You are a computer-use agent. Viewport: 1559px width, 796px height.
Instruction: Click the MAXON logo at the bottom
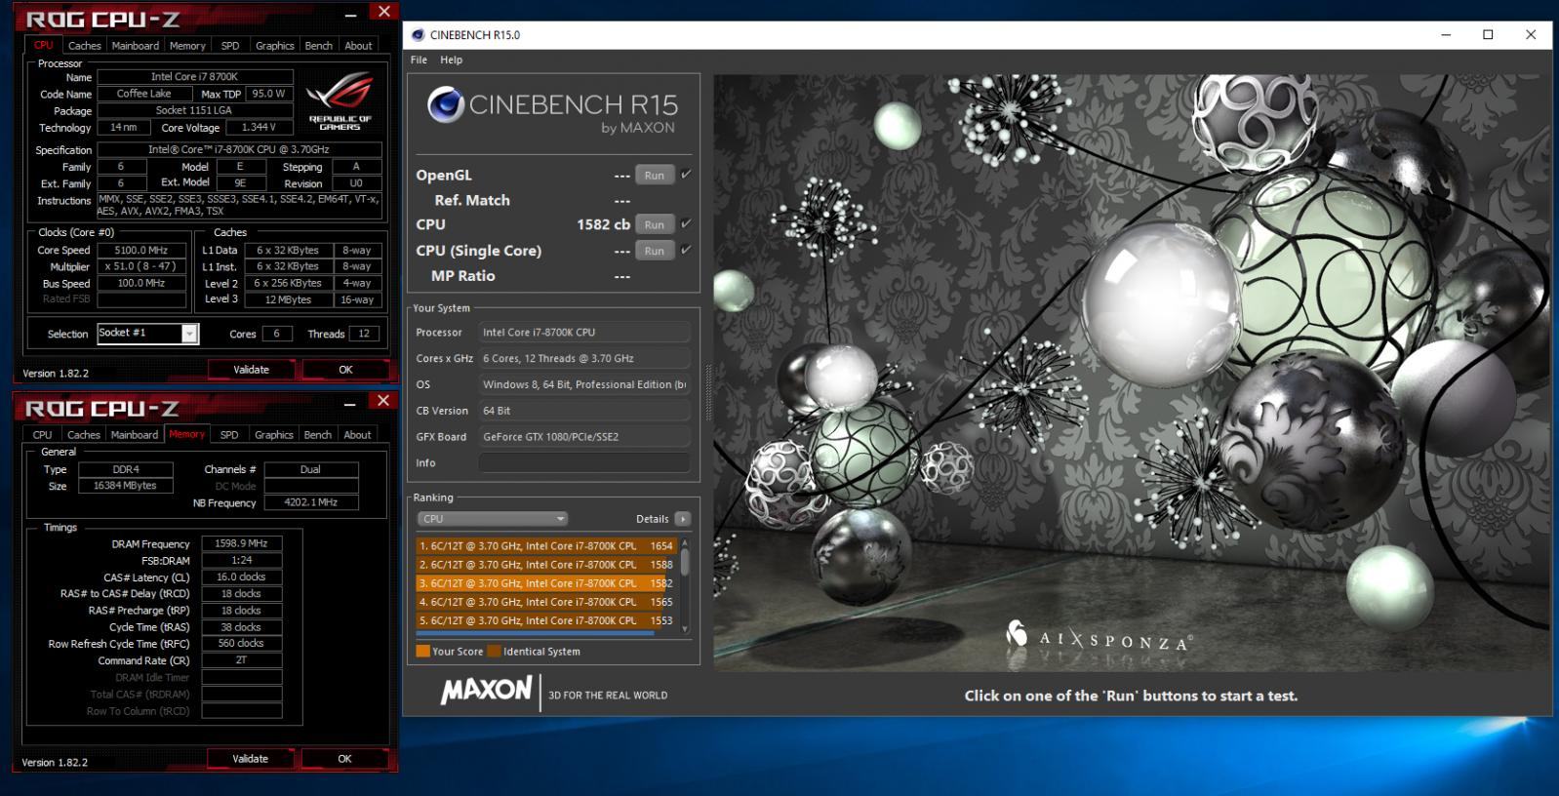[486, 691]
